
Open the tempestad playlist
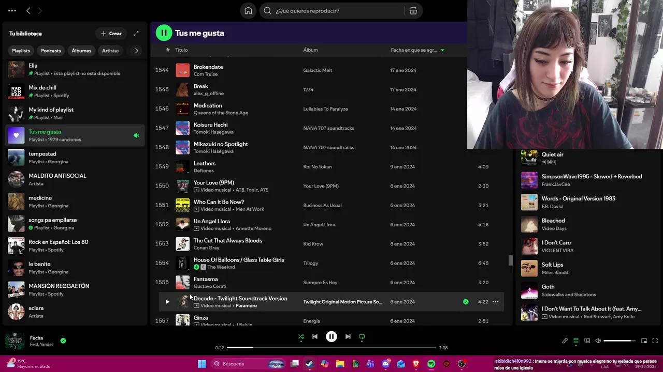pos(75,158)
